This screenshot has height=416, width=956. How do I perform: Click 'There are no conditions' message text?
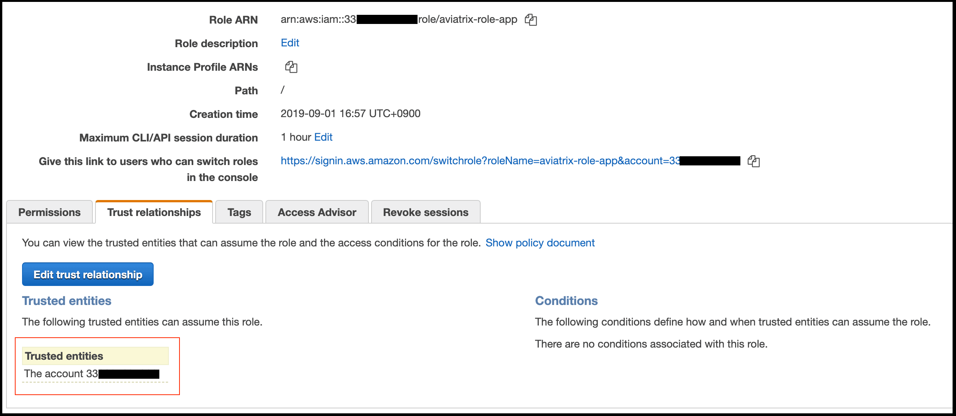[651, 344]
